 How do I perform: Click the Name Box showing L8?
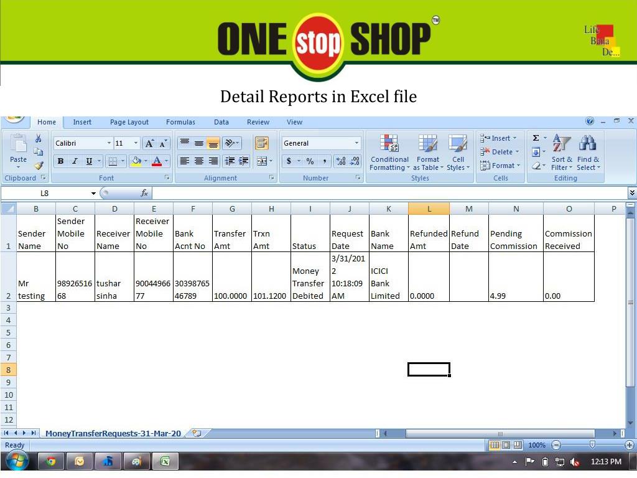(x=45, y=193)
